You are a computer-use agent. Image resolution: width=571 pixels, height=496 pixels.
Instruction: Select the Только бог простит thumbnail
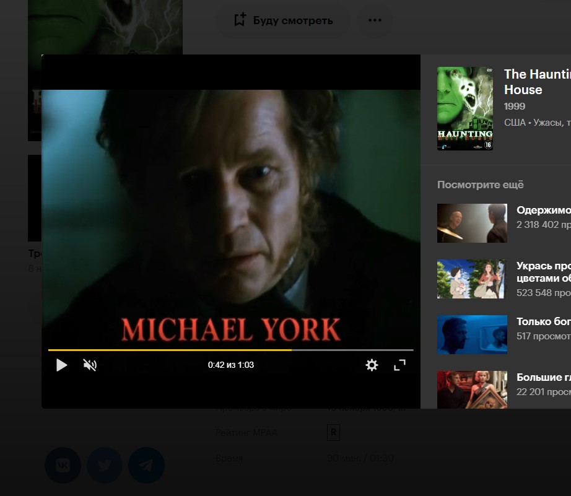472,334
